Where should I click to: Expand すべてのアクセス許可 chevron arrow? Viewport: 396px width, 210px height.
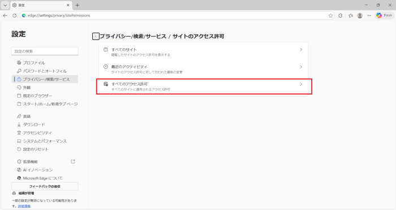pyautogui.click(x=301, y=84)
